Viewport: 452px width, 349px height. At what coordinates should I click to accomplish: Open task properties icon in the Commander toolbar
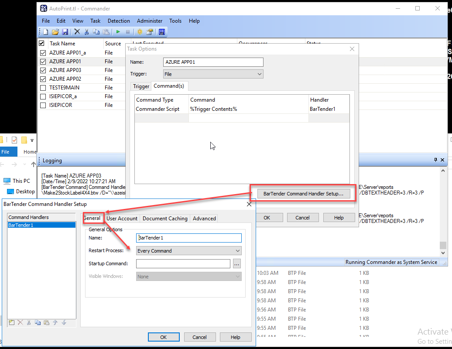(149, 32)
